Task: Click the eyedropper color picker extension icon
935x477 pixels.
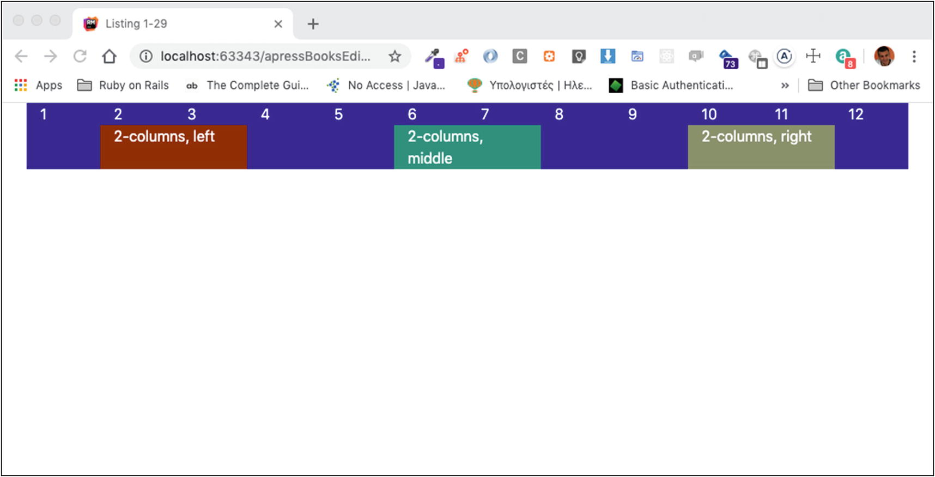Action: coord(434,57)
